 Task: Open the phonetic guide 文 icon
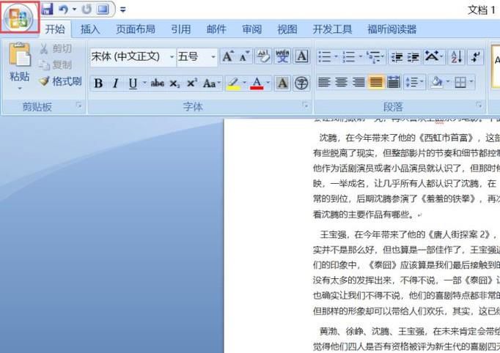point(282,56)
